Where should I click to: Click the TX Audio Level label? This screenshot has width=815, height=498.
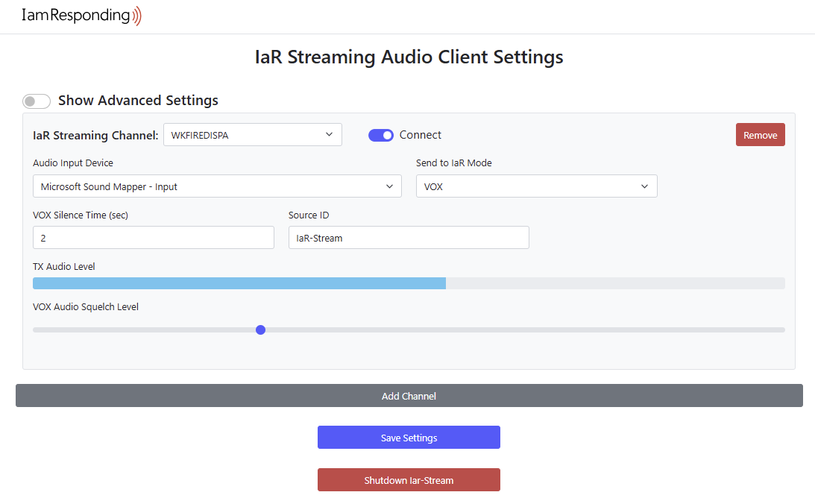[x=64, y=266]
